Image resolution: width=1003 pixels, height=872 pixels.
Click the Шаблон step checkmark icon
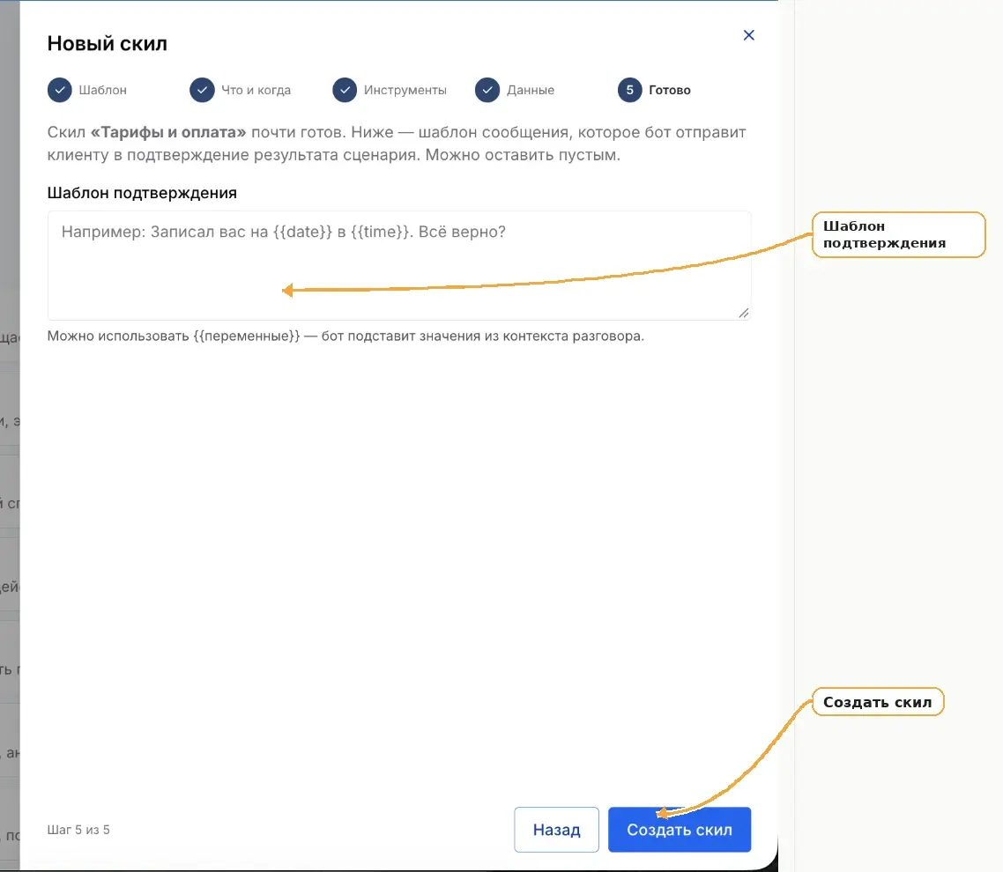pyautogui.click(x=59, y=90)
